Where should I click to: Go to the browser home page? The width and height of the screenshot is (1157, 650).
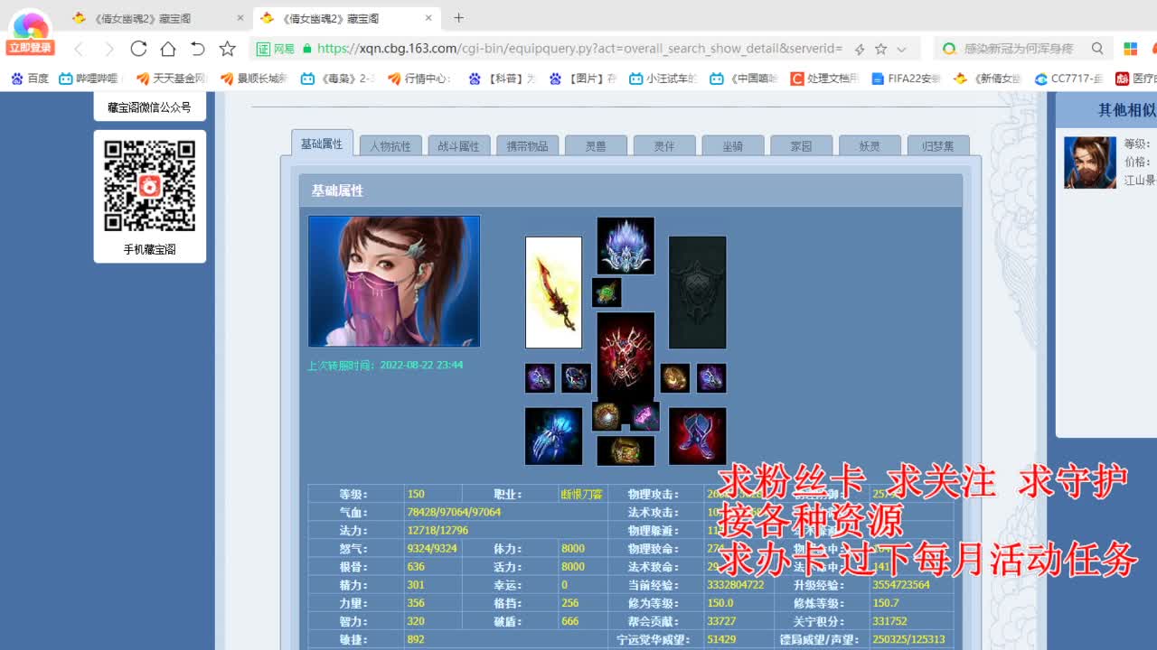[x=168, y=49]
